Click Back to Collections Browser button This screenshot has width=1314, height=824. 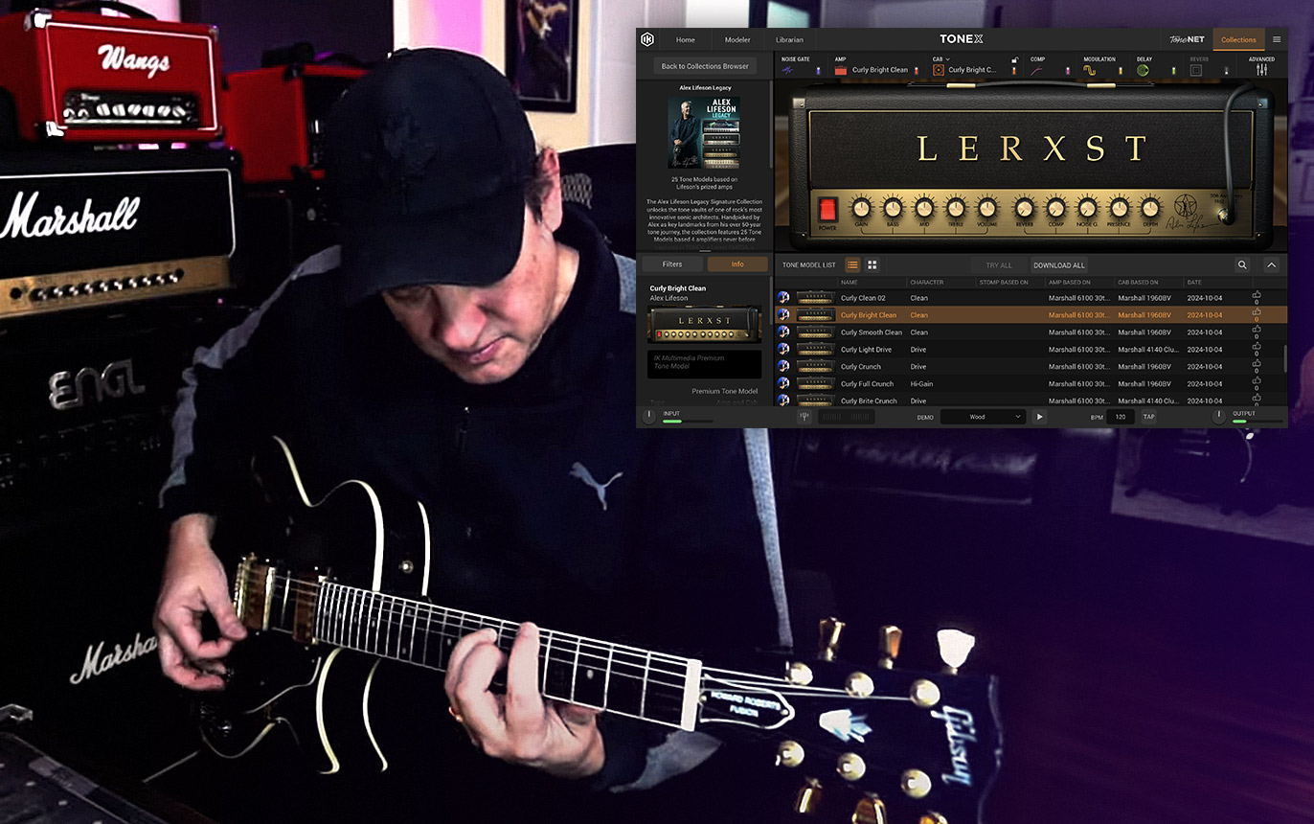(705, 66)
